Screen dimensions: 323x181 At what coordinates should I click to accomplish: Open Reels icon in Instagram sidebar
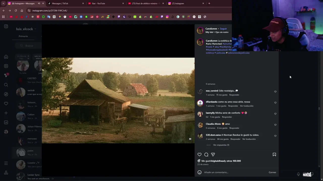pos(6,66)
